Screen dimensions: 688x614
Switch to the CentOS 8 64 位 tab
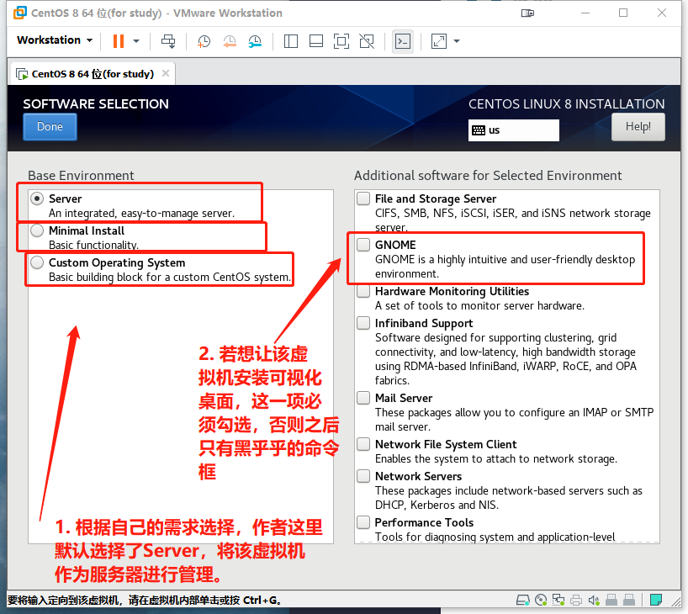[93, 74]
